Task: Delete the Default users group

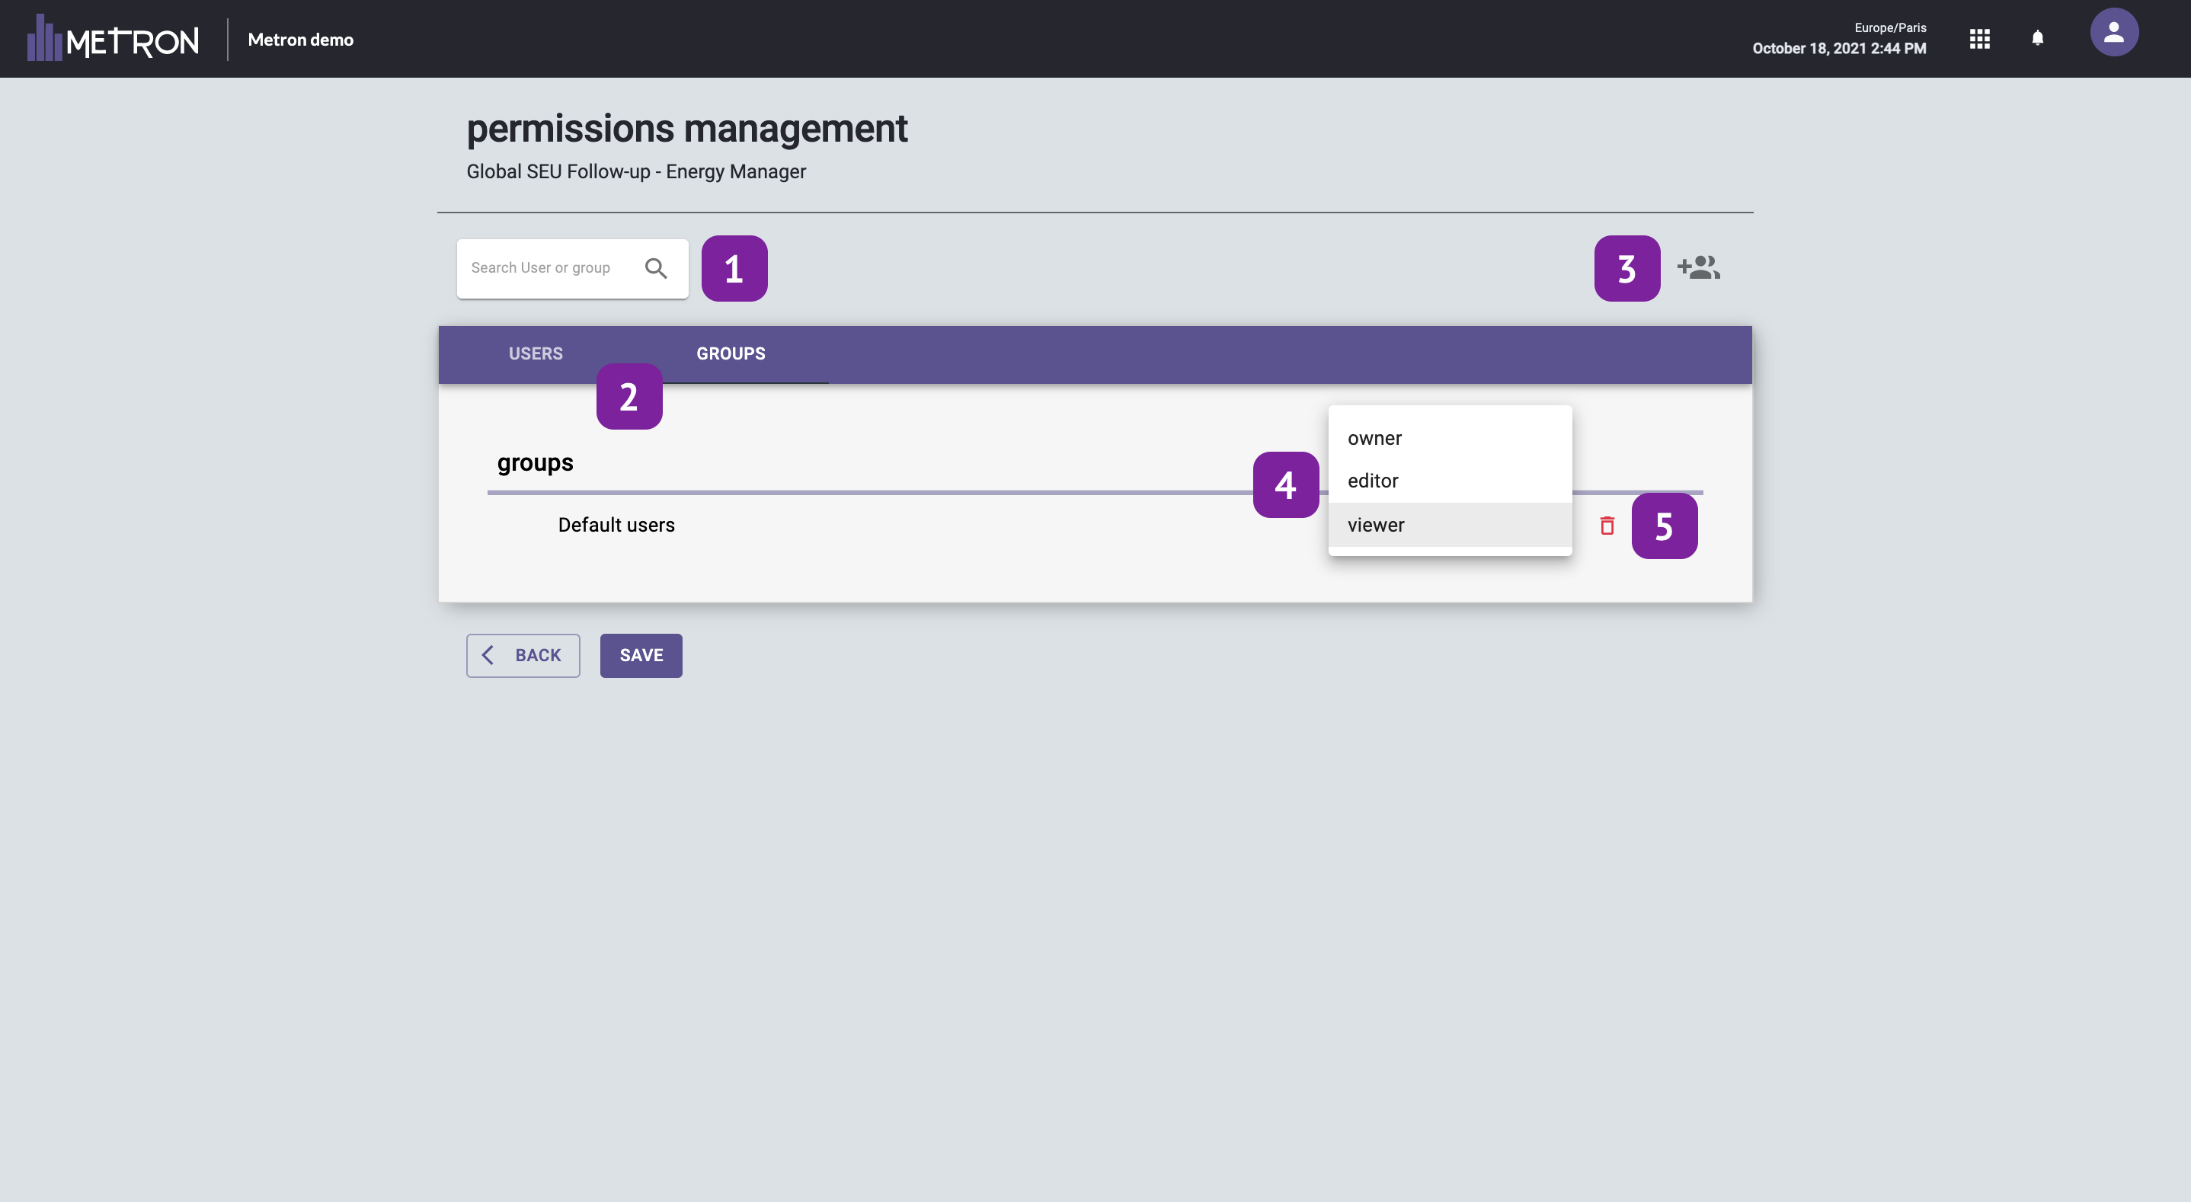Action: [1607, 526]
